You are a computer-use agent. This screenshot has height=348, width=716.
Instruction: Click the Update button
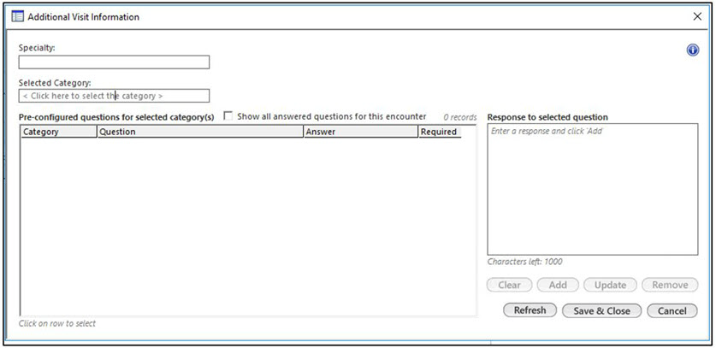pos(610,285)
